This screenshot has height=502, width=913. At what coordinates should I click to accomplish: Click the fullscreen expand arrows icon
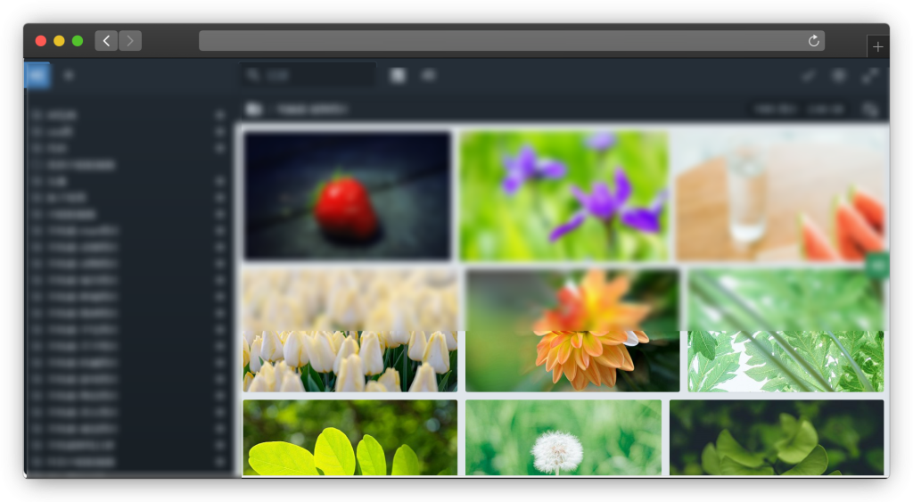tap(869, 77)
